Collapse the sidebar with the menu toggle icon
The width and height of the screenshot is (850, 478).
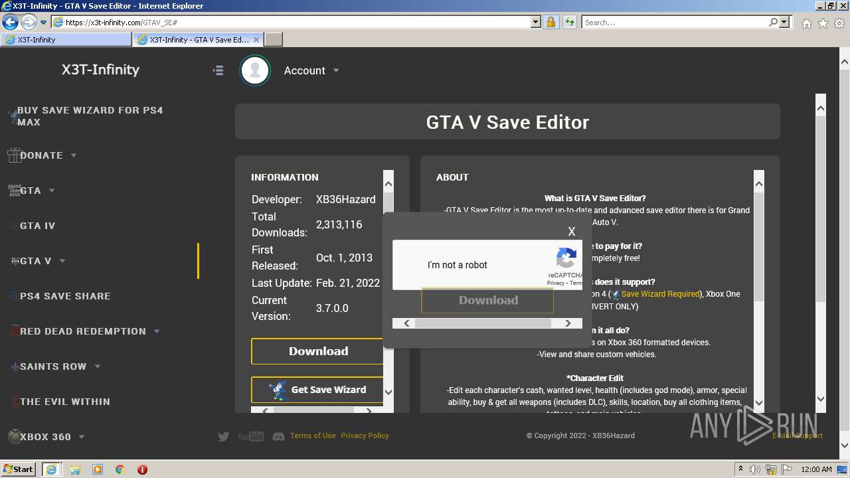click(218, 70)
